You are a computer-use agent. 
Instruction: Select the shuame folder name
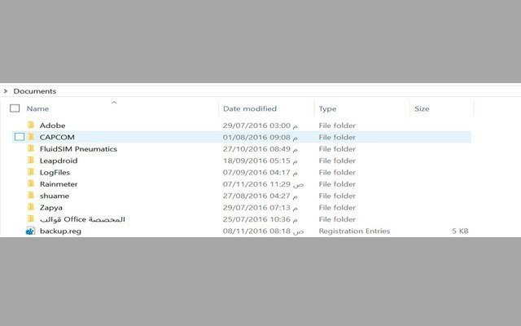tap(55, 196)
